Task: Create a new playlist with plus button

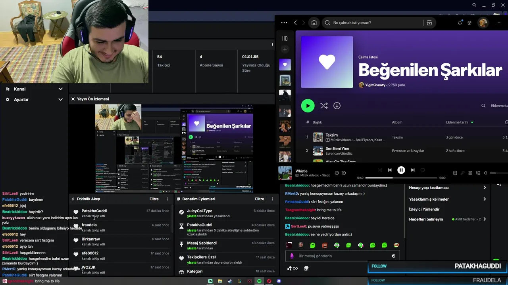Action: pyautogui.click(x=285, y=49)
